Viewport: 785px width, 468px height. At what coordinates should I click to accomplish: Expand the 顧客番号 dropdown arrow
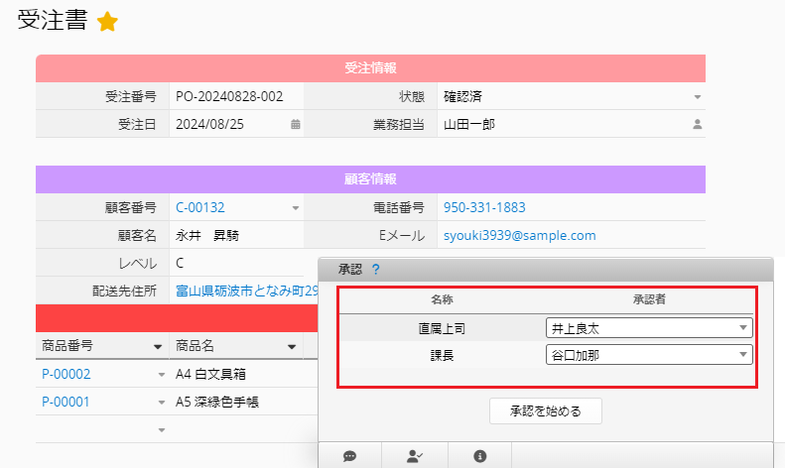click(x=295, y=208)
